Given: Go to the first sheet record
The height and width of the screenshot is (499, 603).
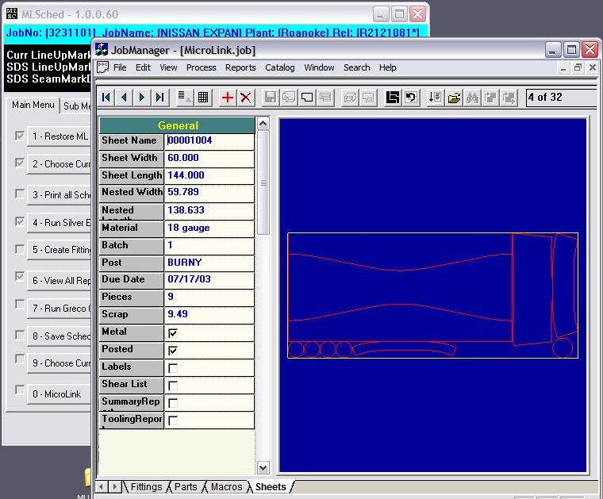Looking at the screenshot, I should [x=106, y=98].
